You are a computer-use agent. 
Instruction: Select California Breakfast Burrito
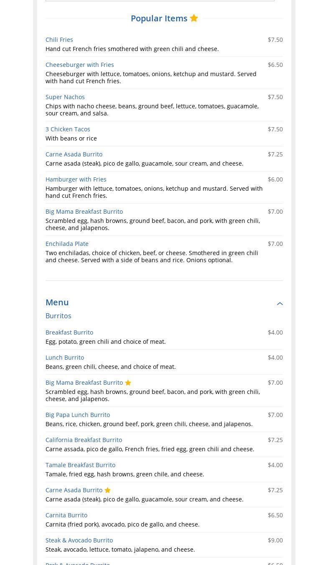[84, 440]
